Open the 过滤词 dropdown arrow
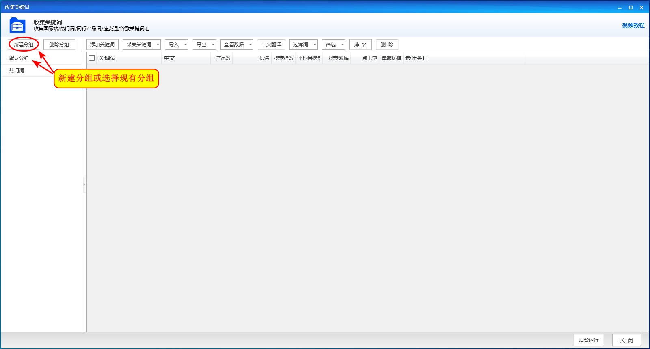650x349 pixels. pos(314,45)
